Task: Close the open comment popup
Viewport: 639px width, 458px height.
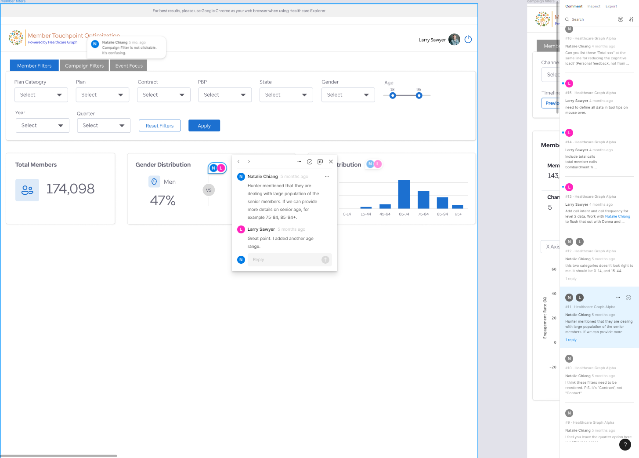Action: tap(331, 162)
